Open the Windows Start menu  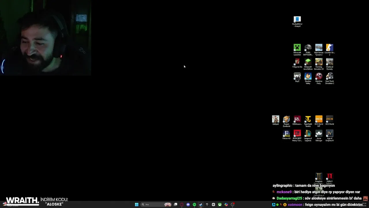pyautogui.click(x=137, y=205)
